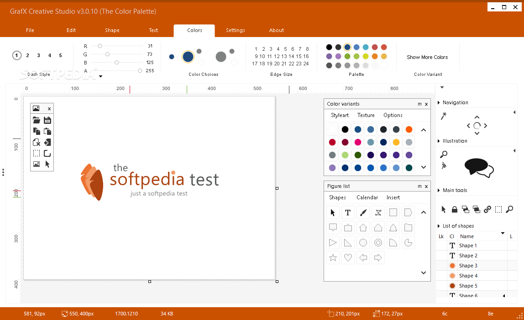This screenshot has height=320, width=524.
Task: Collapse the List of shapes section
Action: click(439, 226)
